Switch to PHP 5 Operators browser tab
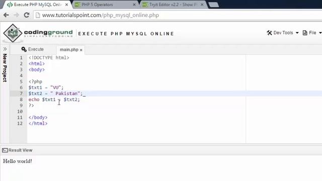Image resolution: width=322 pixels, height=181 pixels. pyautogui.click(x=105, y=5)
